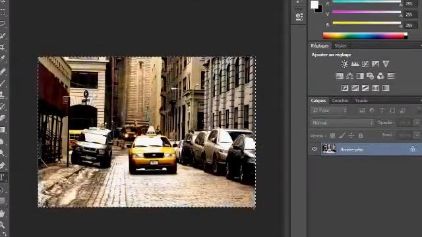Toggle pixel layers filter in Calques
The image size is (422, 237).
pos(362,111)
